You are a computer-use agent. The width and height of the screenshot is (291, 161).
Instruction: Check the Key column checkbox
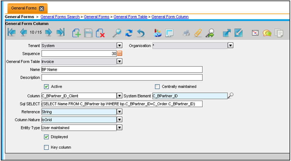[46, 147]
